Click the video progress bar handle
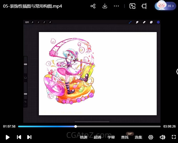The height and width of the screenshot is (143, 178). click(76, 126)
